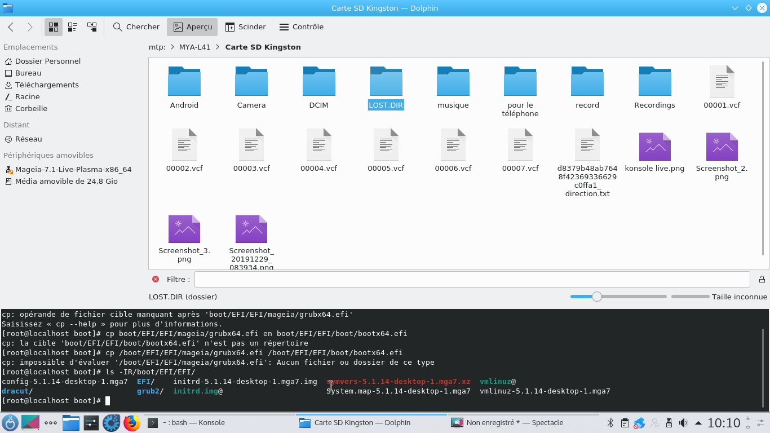Open Dossier Personnel in Places panel
The height and width of the screenshot is (433, 770).
[42, 61]
